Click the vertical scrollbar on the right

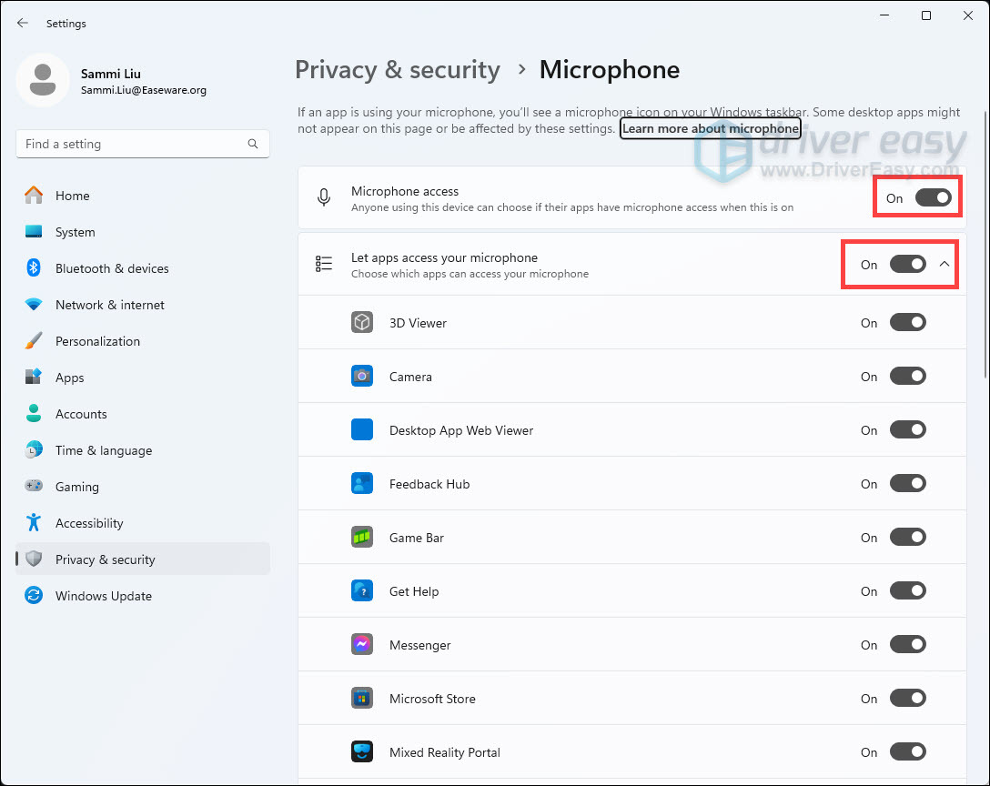coord(985,245)
